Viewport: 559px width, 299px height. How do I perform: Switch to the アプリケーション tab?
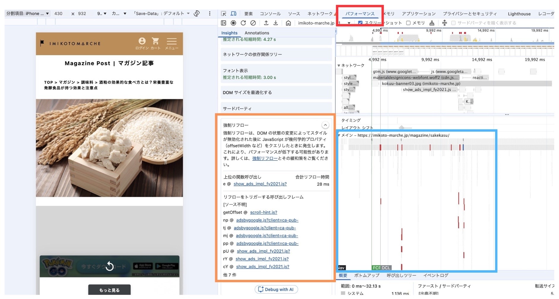click(x=419, y=14)
